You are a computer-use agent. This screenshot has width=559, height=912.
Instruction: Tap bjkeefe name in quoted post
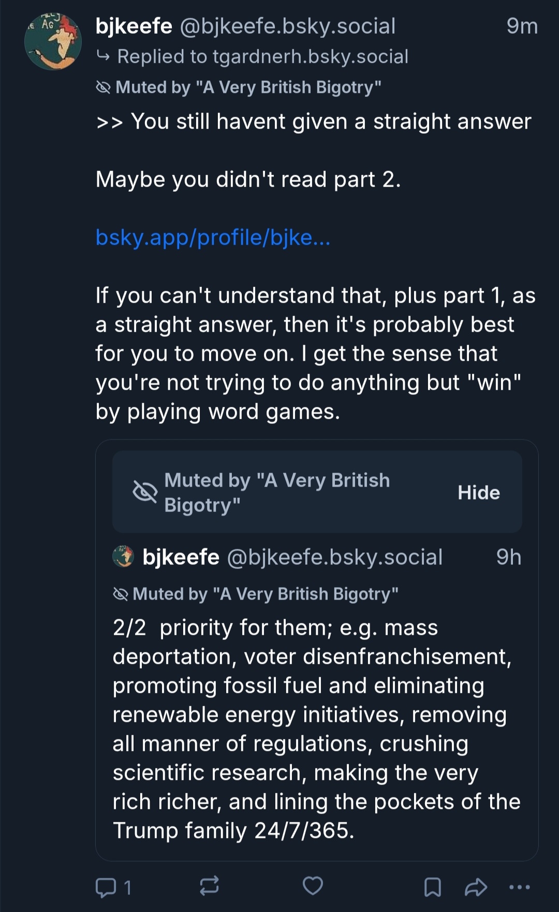(181, 557)
